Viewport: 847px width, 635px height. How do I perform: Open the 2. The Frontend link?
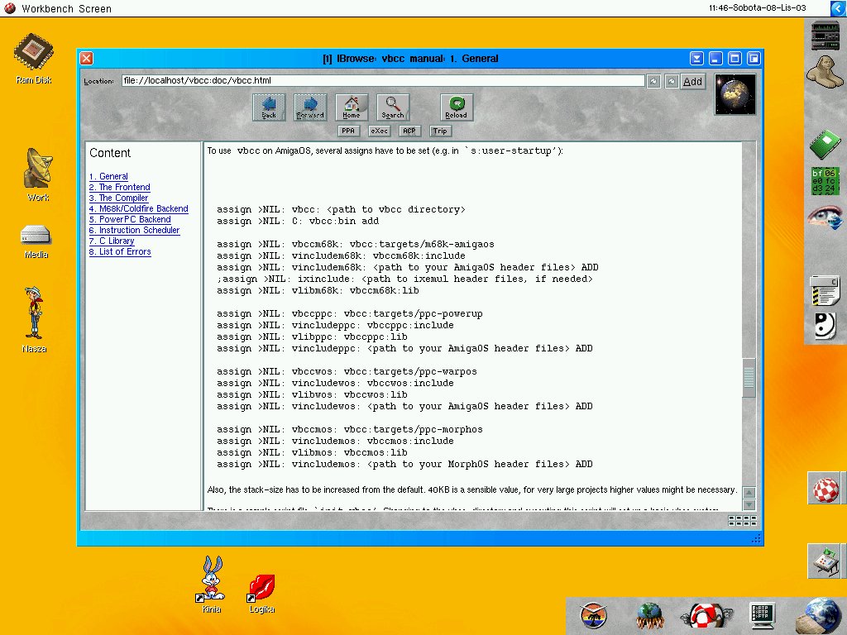click(x=119, y=188)
